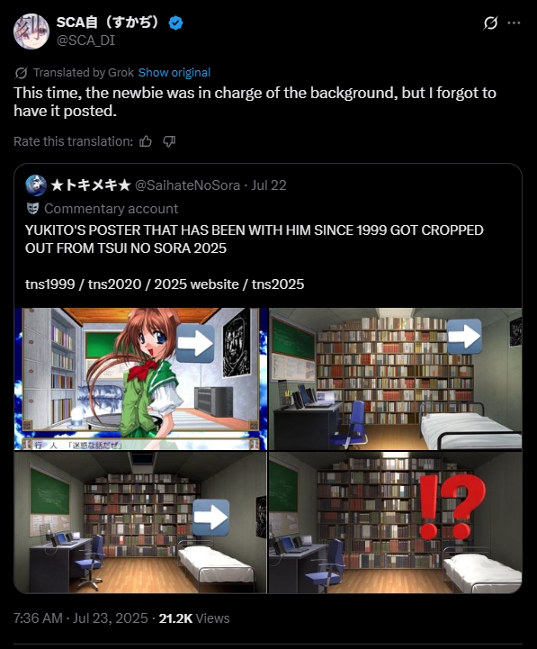Click the blue verified badge
Viewport: 537px width, 649px height.
tap(175, 23)
